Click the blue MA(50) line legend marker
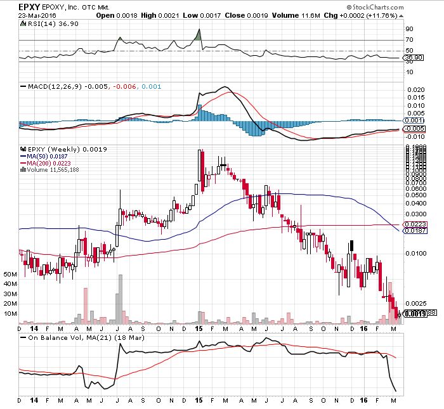 coord(23,156)
